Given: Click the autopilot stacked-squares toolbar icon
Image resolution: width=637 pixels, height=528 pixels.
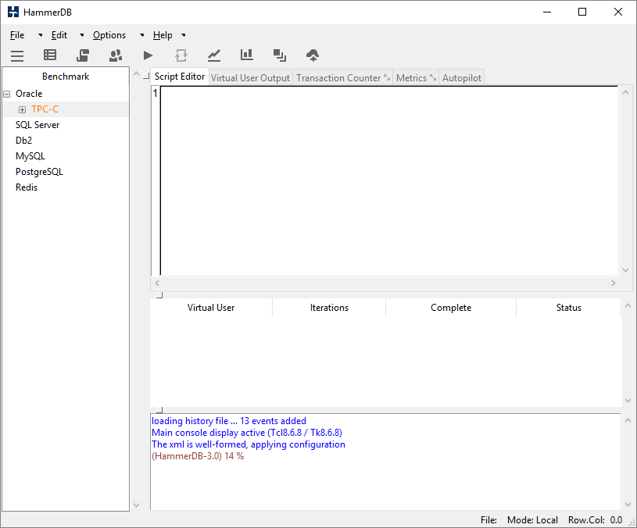Looking at the screenshot, I should 280,55.
